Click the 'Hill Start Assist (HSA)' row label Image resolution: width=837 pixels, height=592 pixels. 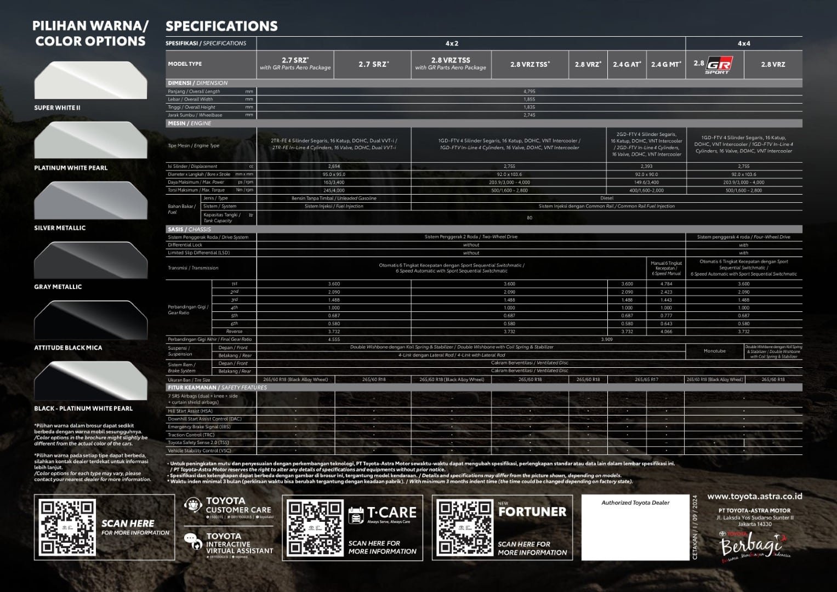click(190, 411)
